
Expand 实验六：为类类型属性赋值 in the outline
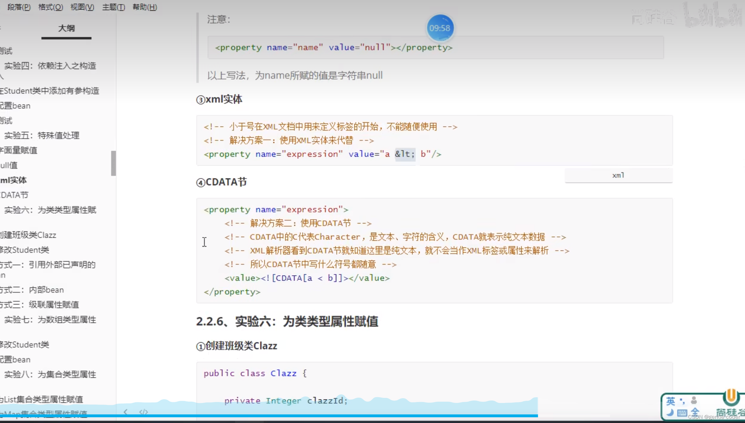tap(50, 210)
